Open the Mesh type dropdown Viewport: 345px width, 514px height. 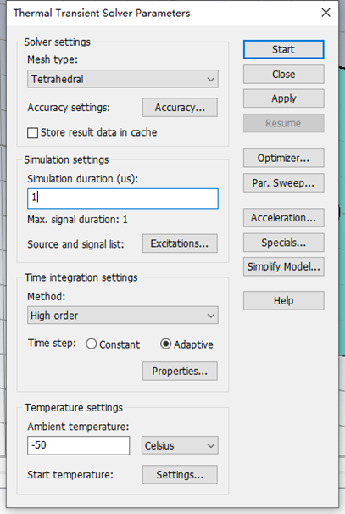click(123, 79)
